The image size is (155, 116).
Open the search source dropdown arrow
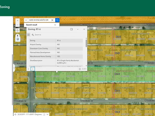pyautogui.click(x=26, y=20)
